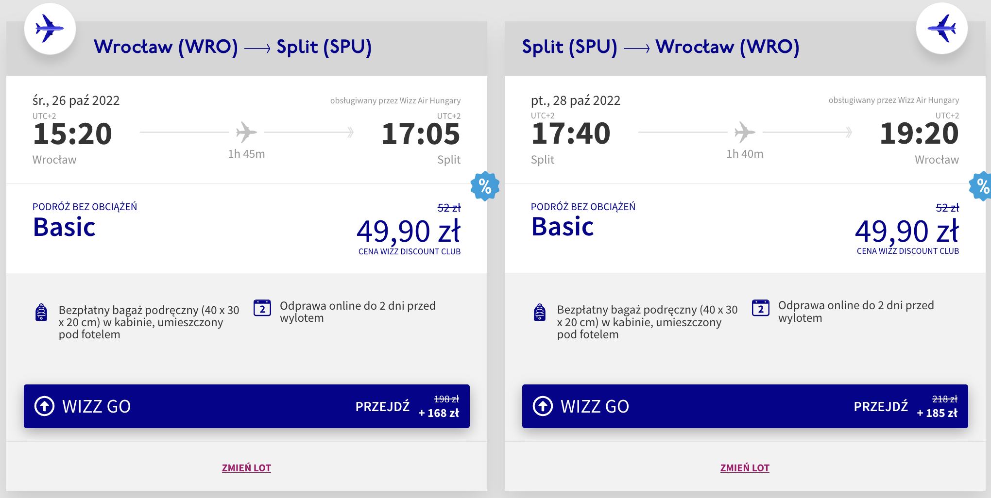Screen dimensions: 991x498
Task: Click the return flight airplane circle icon
Action: point(941,29)
